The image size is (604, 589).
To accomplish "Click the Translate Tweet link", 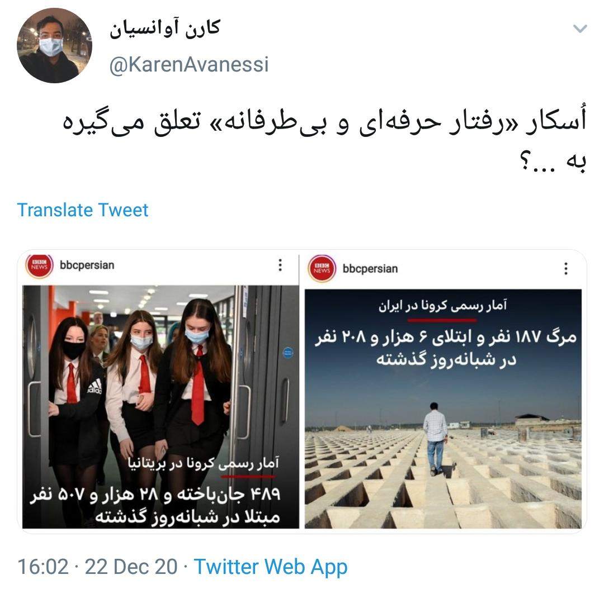I will tap(82, 210).
